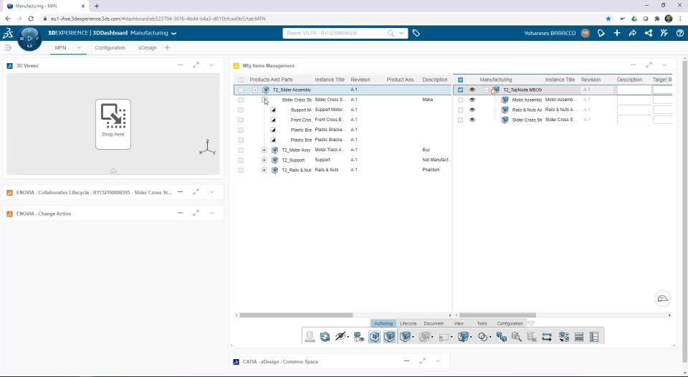Open the Document toolbar tab
The height and width of the screenshot is (377, 688).
[x=434, y=323]
